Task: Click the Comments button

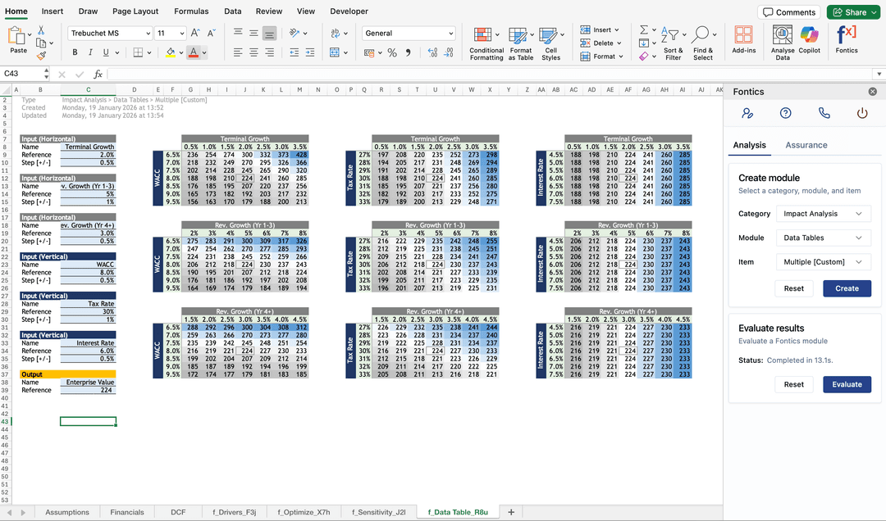Action: click(789, 12)
